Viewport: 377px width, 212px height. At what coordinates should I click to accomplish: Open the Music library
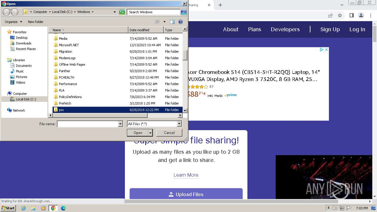pos(20,71)
